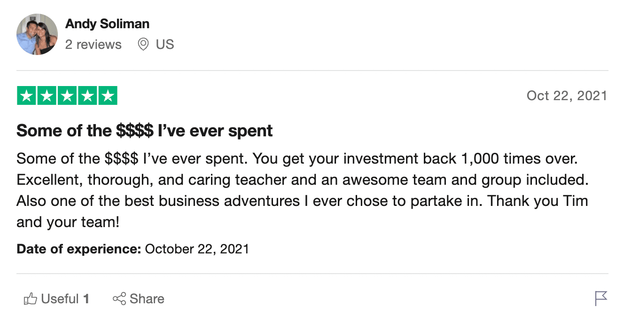Image resolution: width=624 pixels, height=315 pixels.
Task: Open the review title heading
Action: click(x=145, y=131)
